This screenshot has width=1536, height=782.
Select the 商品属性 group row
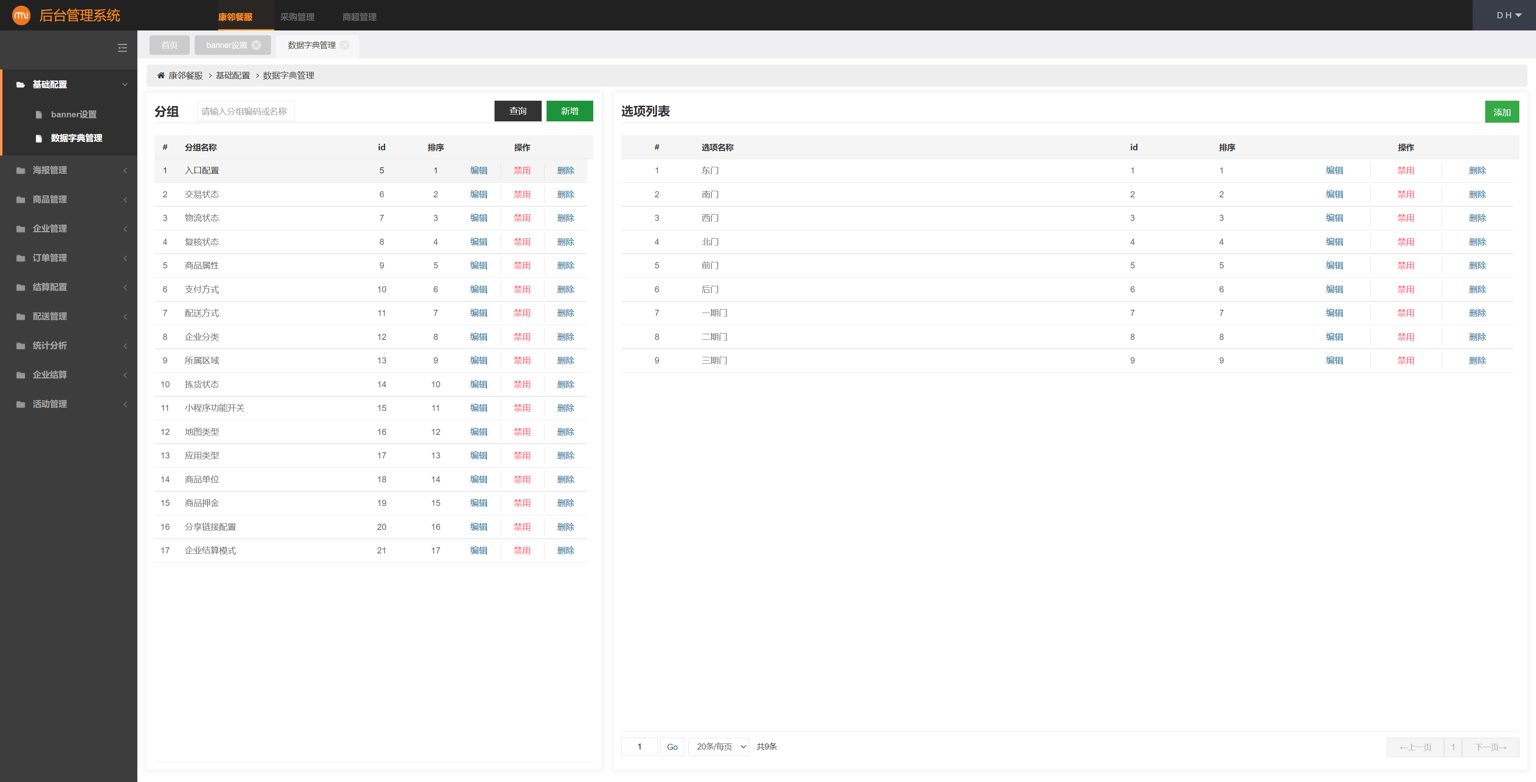click(371, 266)
